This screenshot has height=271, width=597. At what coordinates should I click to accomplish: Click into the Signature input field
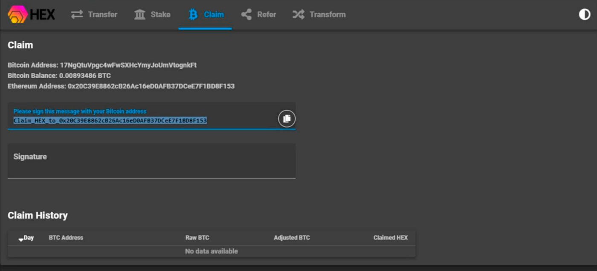151,161
